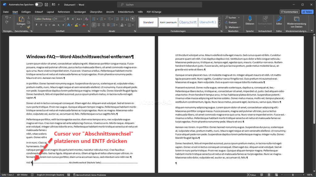The width and height of the screenshot is (316, 177).
Task: Switch to Layout tab
Action: [50, 12]
